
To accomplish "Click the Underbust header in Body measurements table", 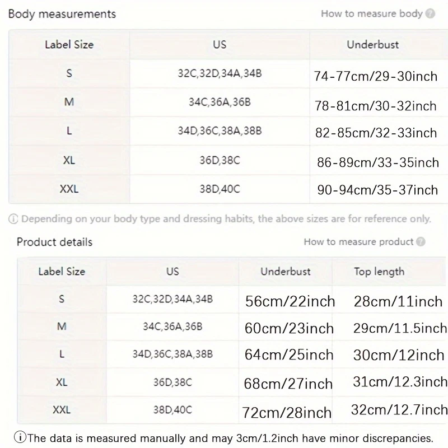I will 372,44.
